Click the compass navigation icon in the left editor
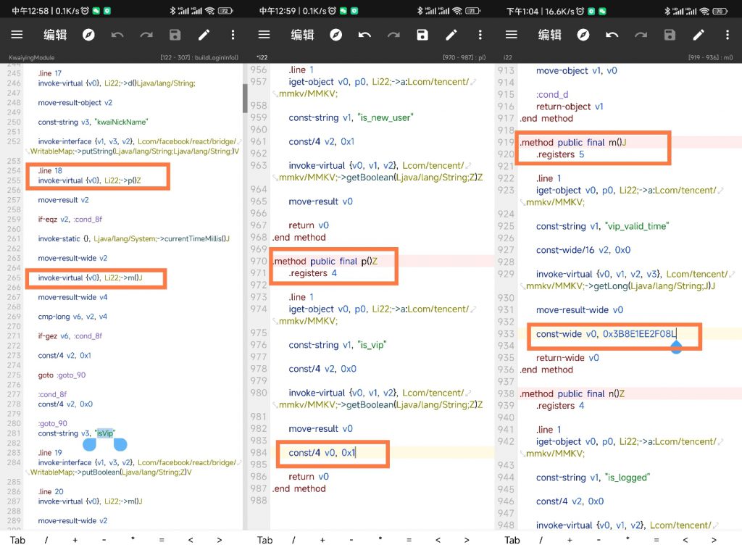This screenshot has height=550, width=742. [88, 35]
